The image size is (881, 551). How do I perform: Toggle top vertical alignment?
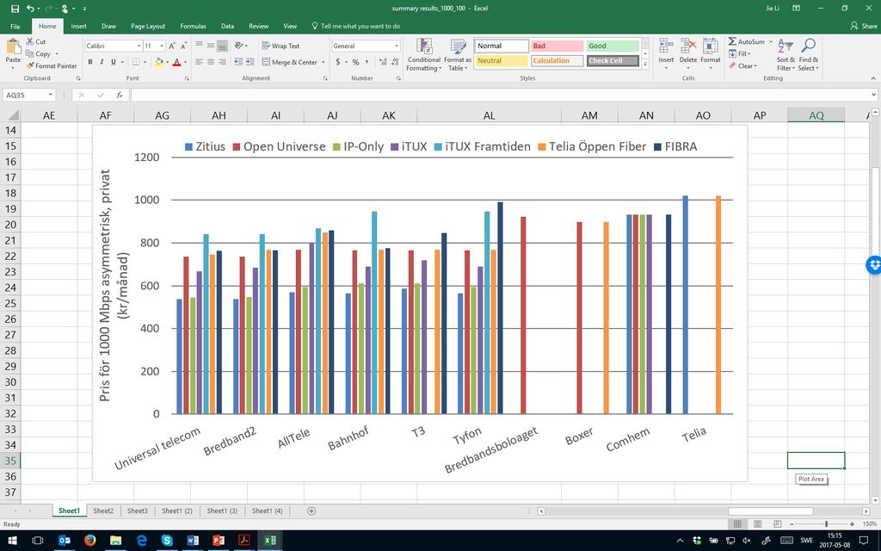[199, 46]
